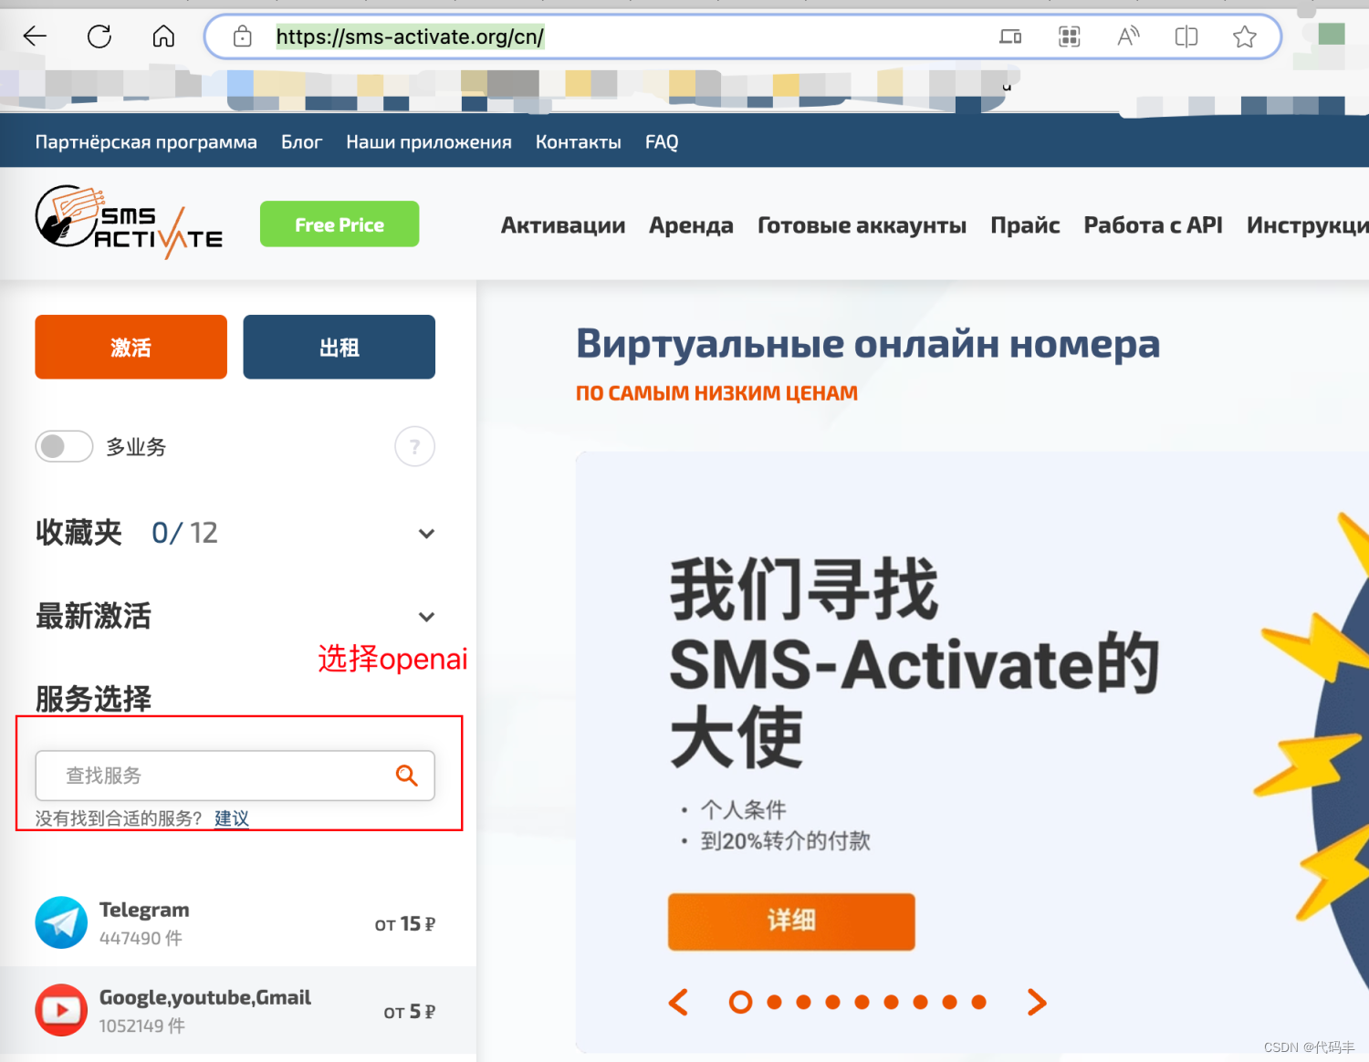1369x1062 pixels.
Task: Open the Google,youtube,Gmail service icon
Action: tap(61, 1010)
